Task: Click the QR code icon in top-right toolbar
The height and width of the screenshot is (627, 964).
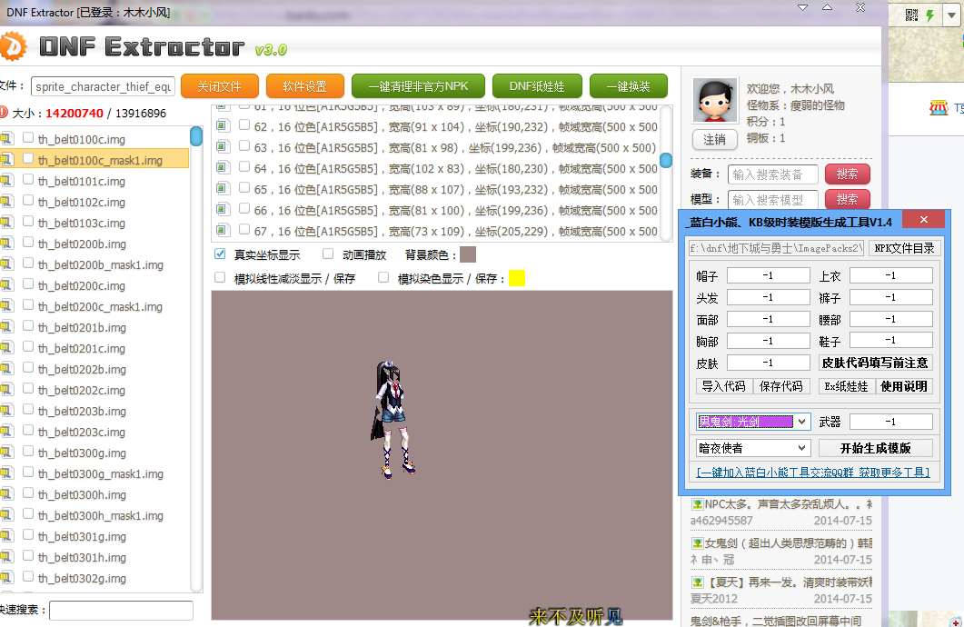Action: point(911,15)
